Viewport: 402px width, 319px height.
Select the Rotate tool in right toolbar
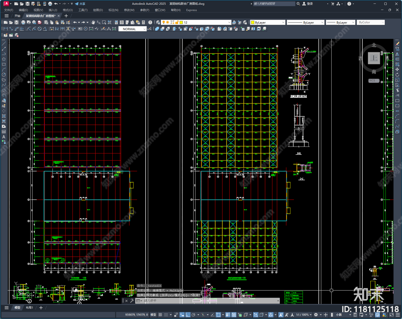(397, 75)
